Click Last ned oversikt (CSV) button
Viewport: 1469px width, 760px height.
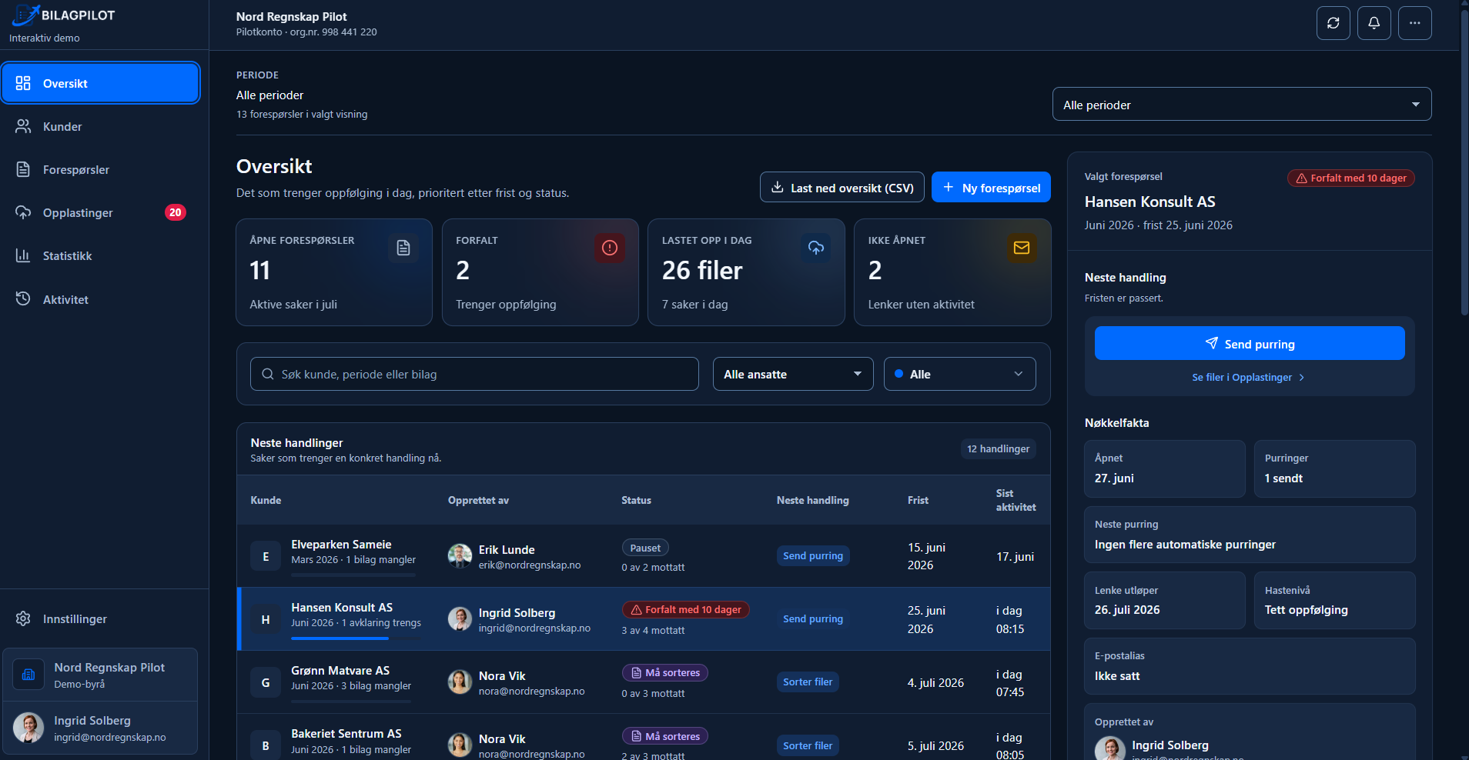click(x=842, y=188)
